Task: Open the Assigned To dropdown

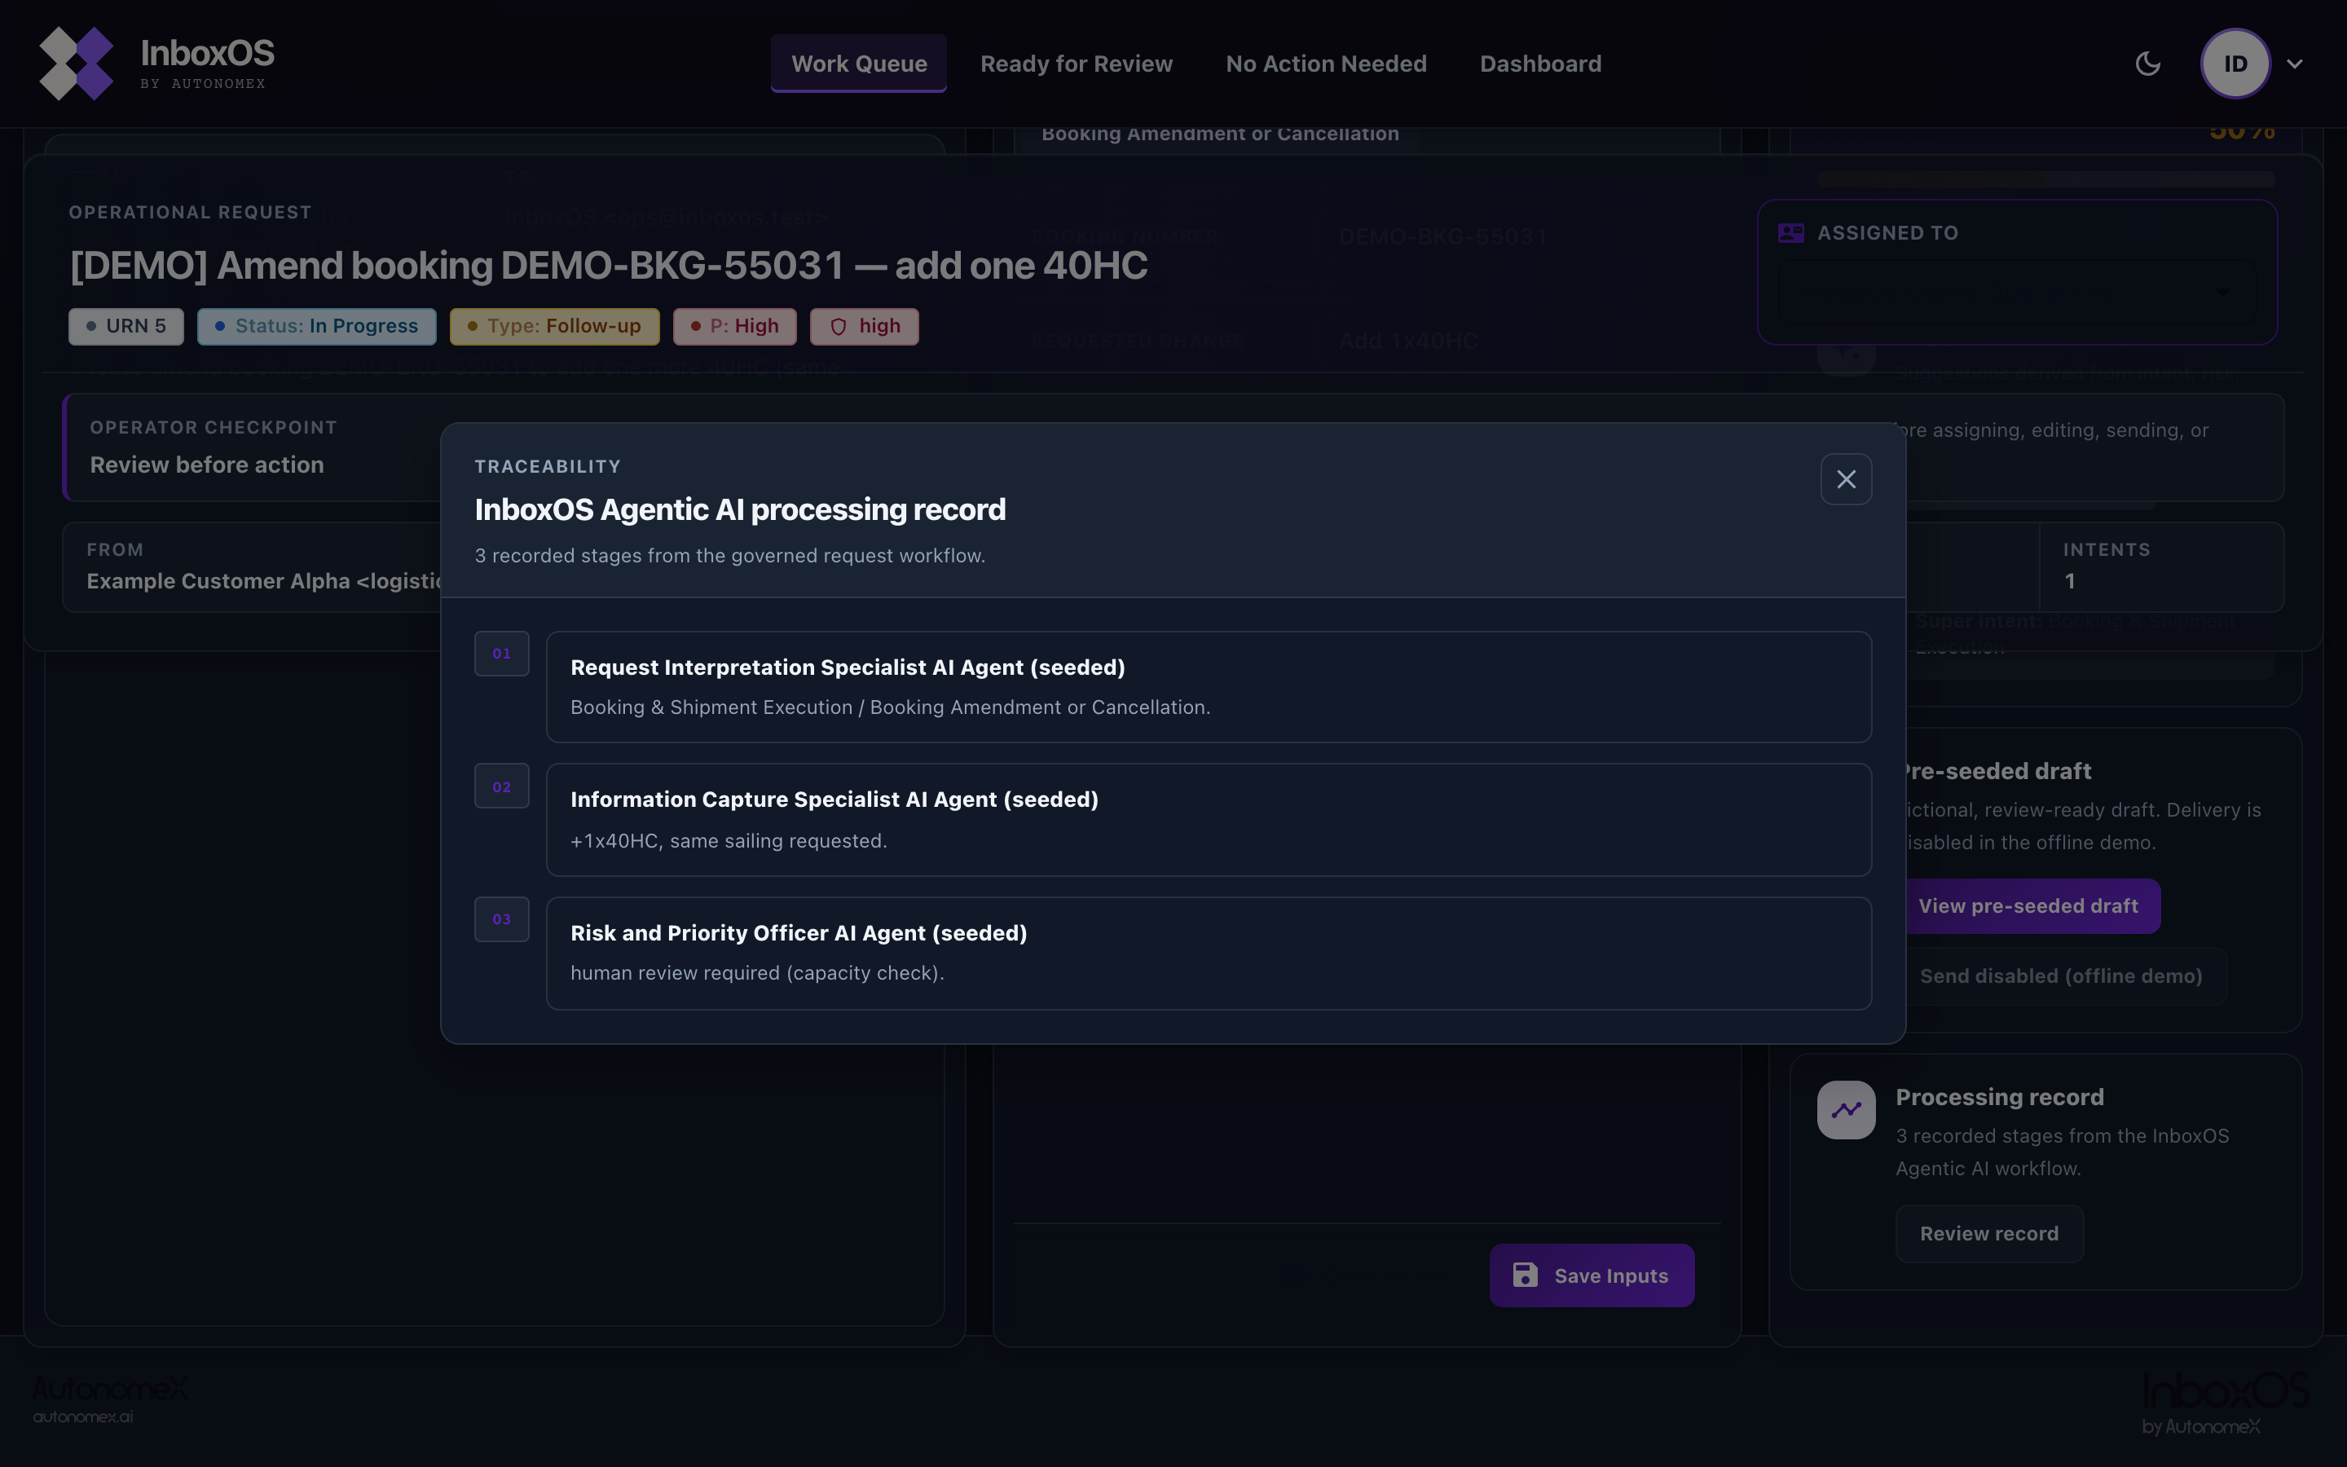Action: (2016, 291)
